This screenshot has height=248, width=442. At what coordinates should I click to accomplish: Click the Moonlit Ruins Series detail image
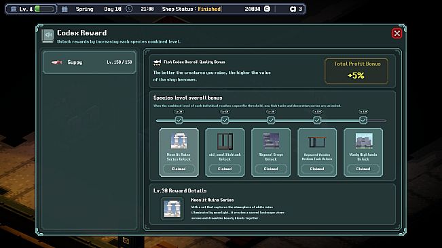click(x=172, y=209)
